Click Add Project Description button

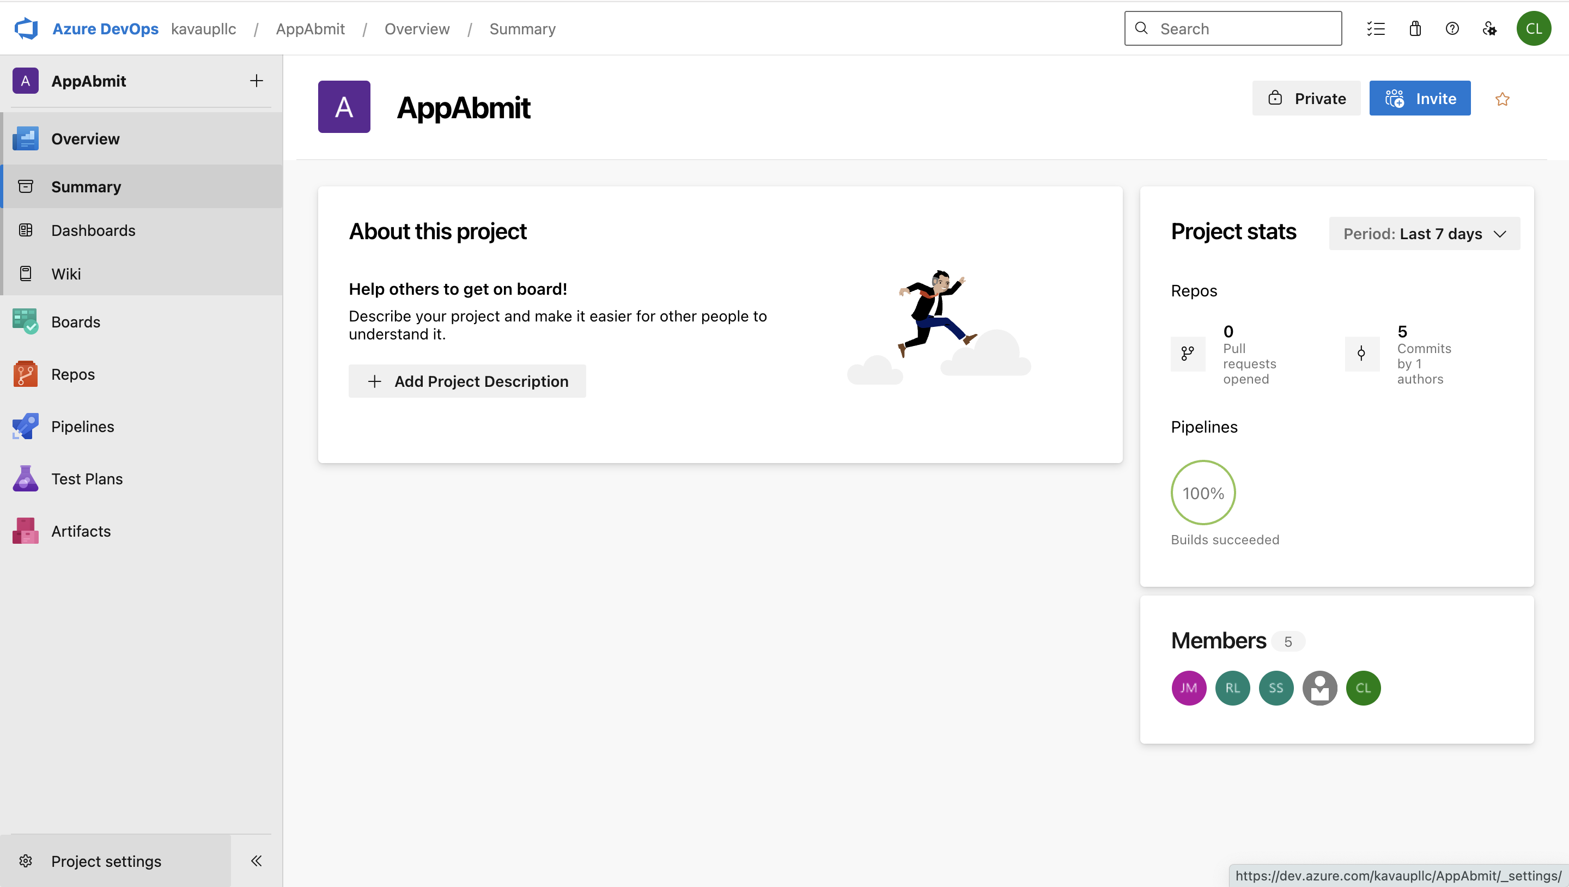pos(467,381)
